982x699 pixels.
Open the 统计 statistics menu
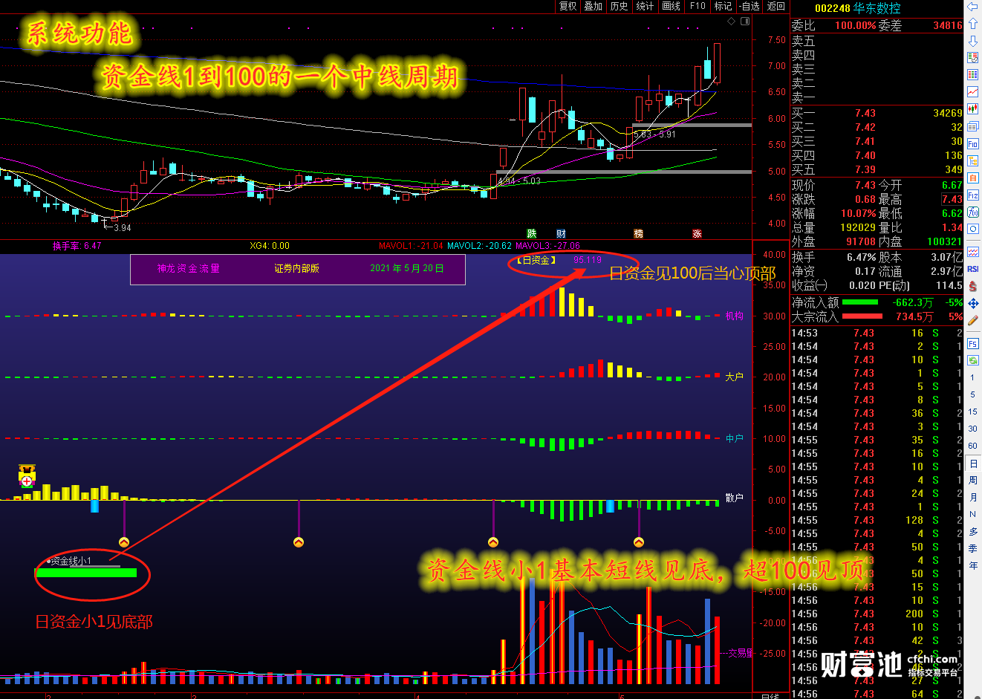click(x=645, y=6)
